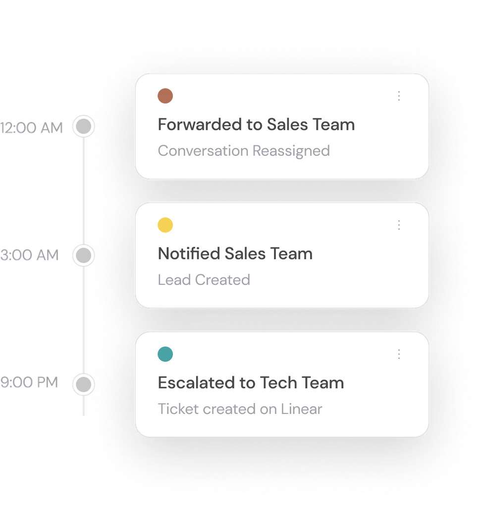484x507 pixels.
Task: Click timeline line between 12:00 AM and 3:00 AM
Action: 84,191
